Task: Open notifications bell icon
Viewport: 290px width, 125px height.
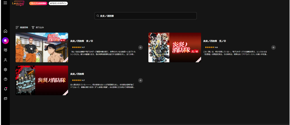Action: (5, 89)
